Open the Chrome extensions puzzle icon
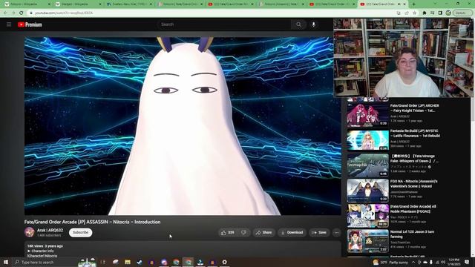 click(x=424, y=13)
